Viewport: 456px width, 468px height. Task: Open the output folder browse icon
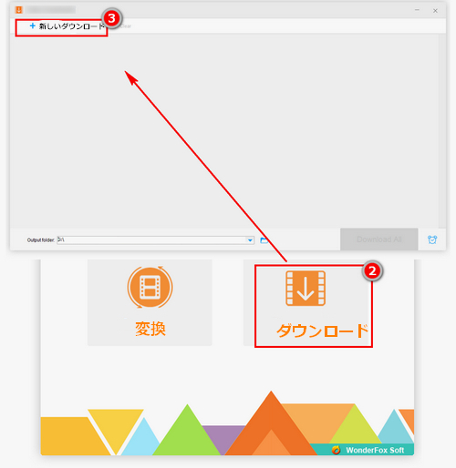[x=264, y=240]
